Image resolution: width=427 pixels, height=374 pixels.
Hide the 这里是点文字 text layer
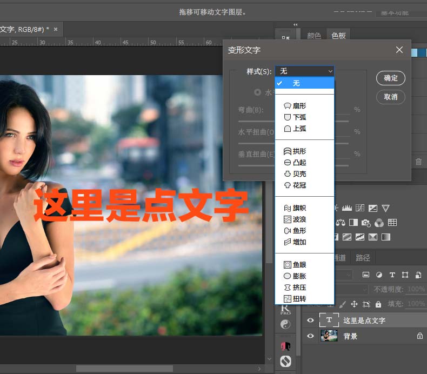pos(310,320)
